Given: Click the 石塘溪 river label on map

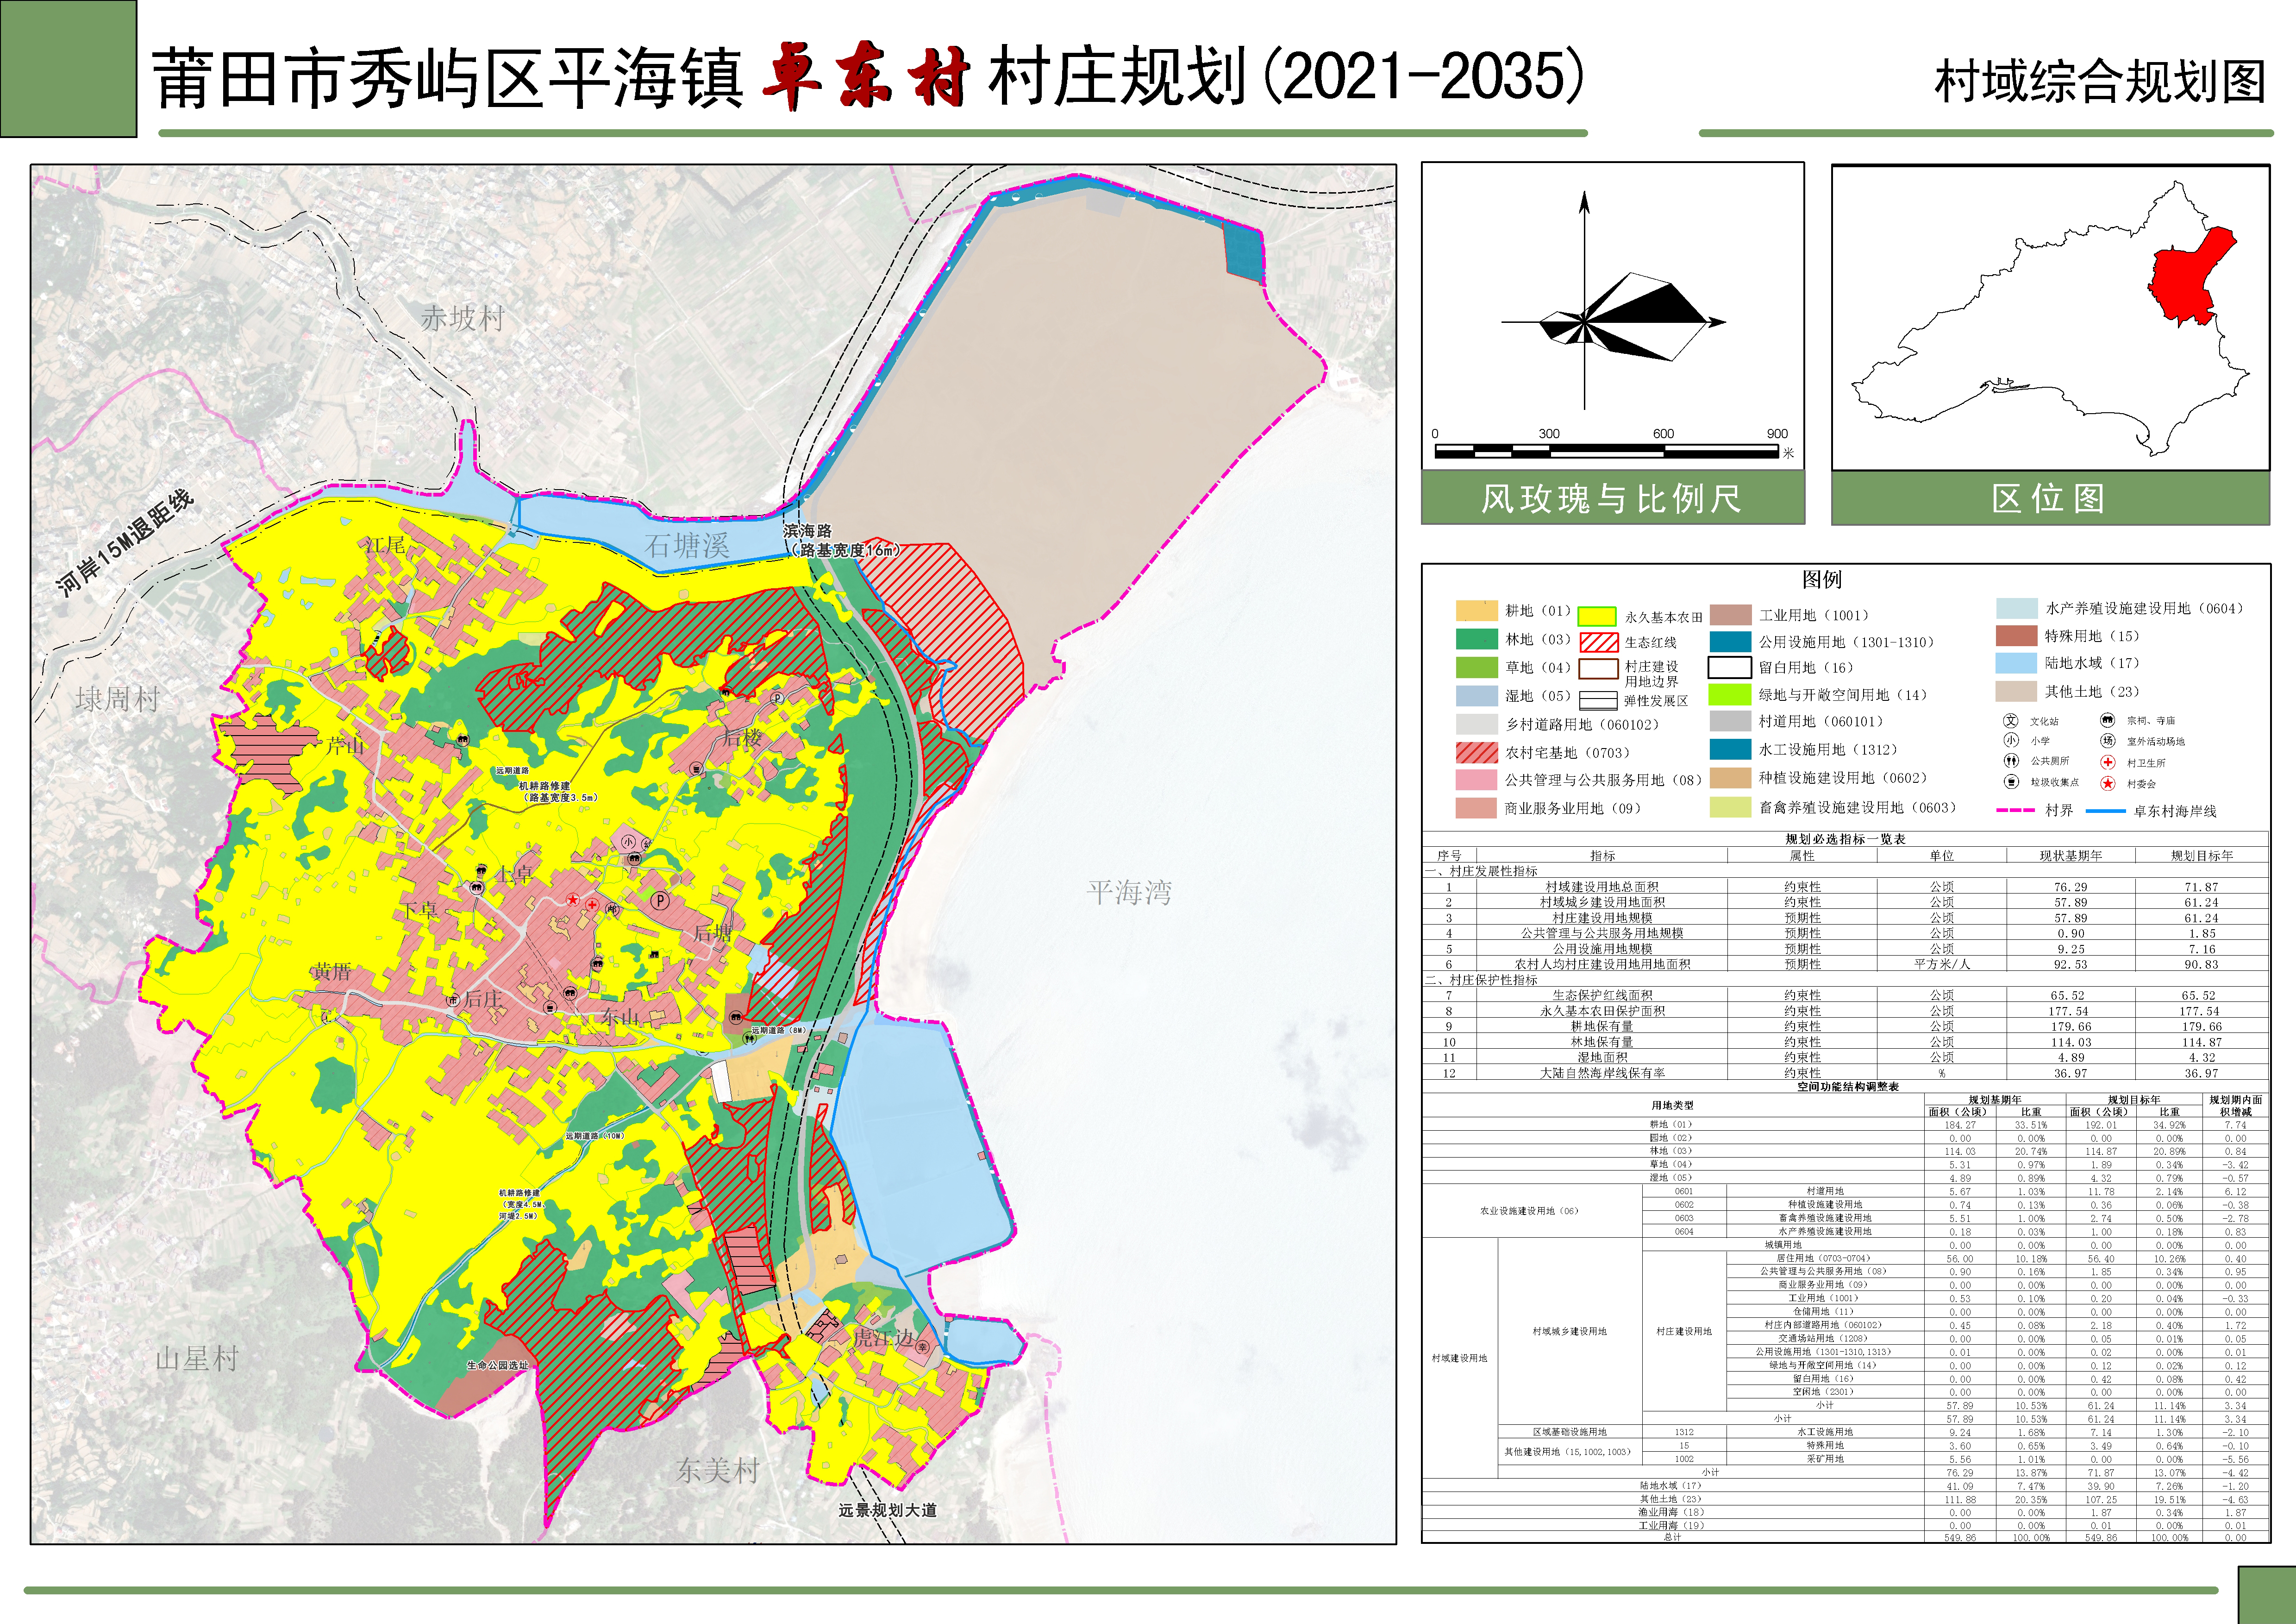Looking at the screenshot, I should [687, 545].
